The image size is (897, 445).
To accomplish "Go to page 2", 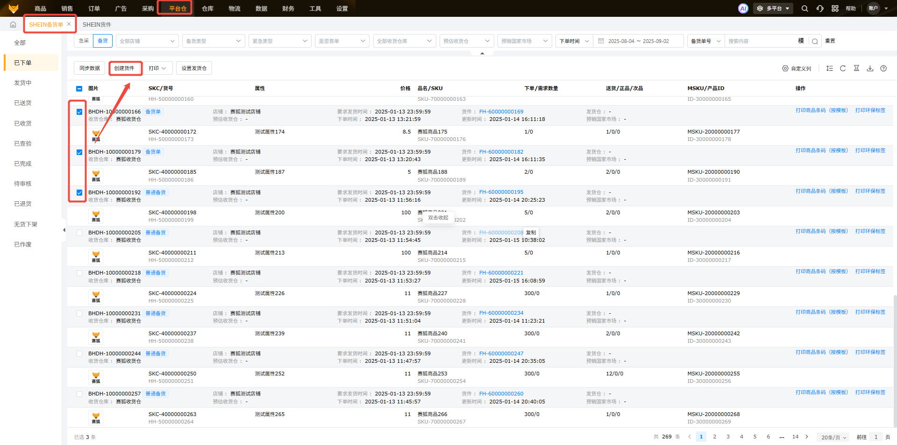I will [714, 437].
